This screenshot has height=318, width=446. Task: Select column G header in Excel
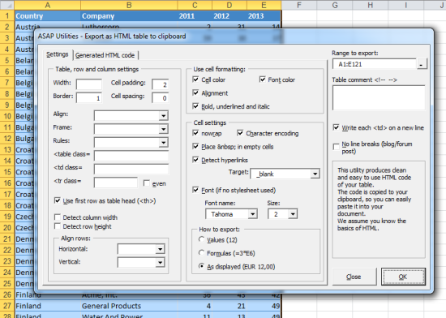coord(335,5)
